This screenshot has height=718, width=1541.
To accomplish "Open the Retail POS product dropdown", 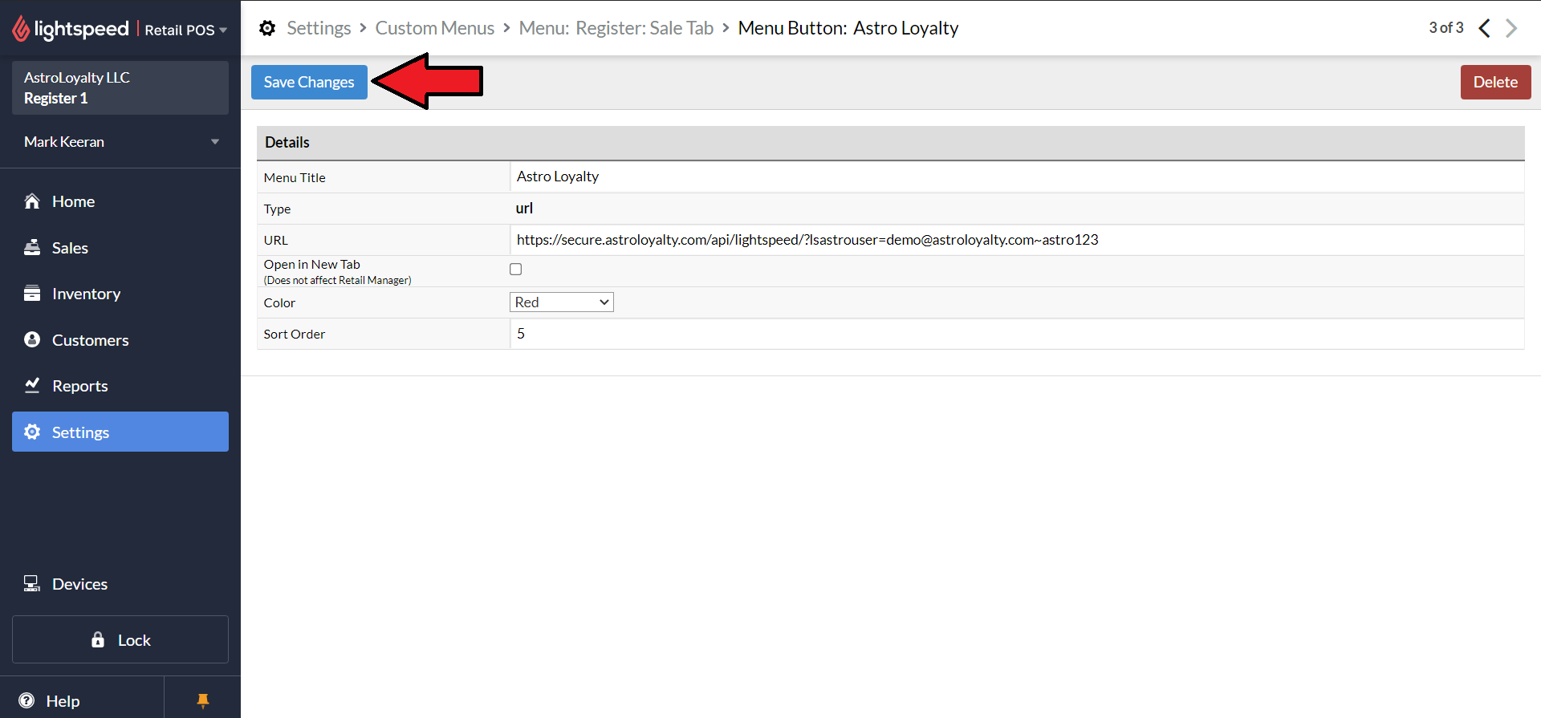I will 185,30.
